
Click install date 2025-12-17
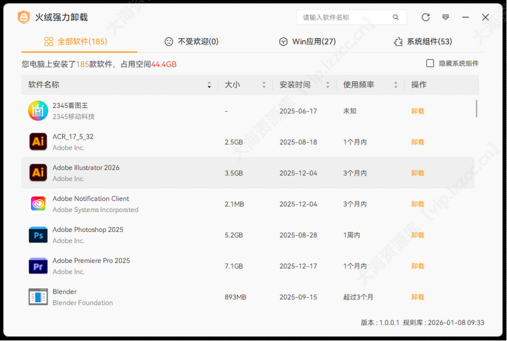click(298, 266)
